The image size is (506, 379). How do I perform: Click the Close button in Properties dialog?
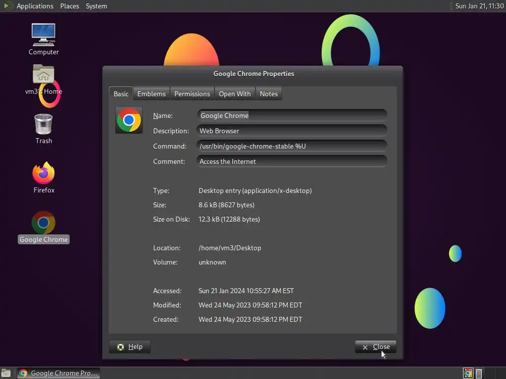(x=376, y=347)
